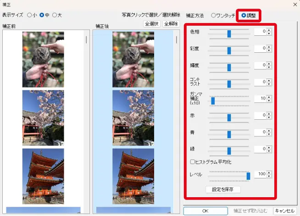
Task: Select the cherry blossom photo in 補正後 pane
Action: click(x=133, y=118)
